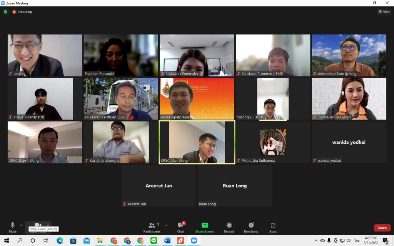Open the Participants panel
This screenshot has width=394, height=246.
pyautogui.click(x=152, y=227)
